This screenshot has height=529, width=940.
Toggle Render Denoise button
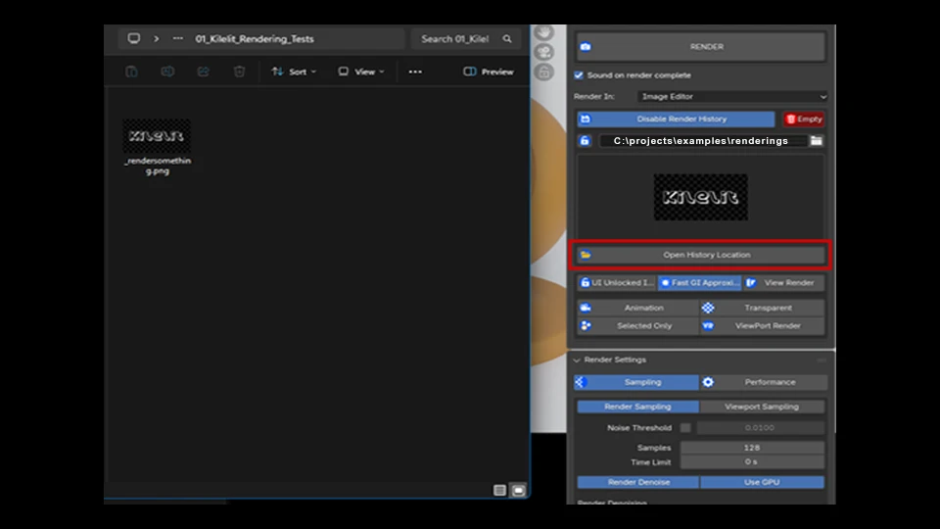tap(637, 482)
